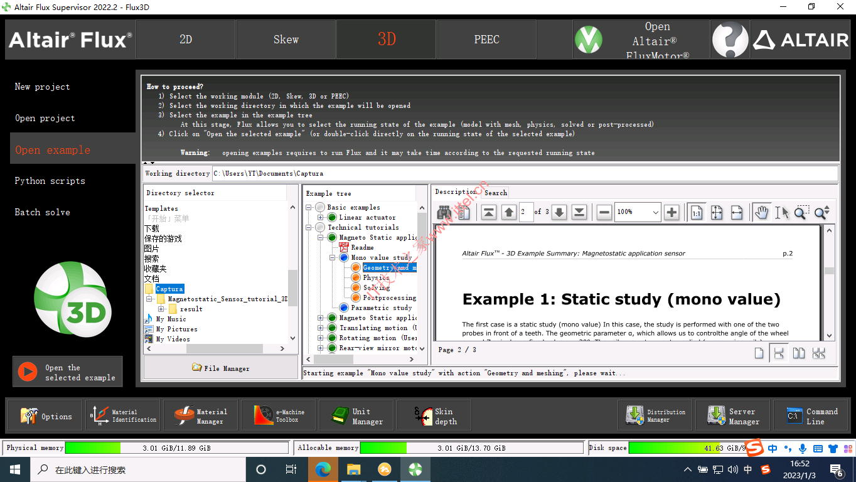Select the Skew module tab

point(286,40)
